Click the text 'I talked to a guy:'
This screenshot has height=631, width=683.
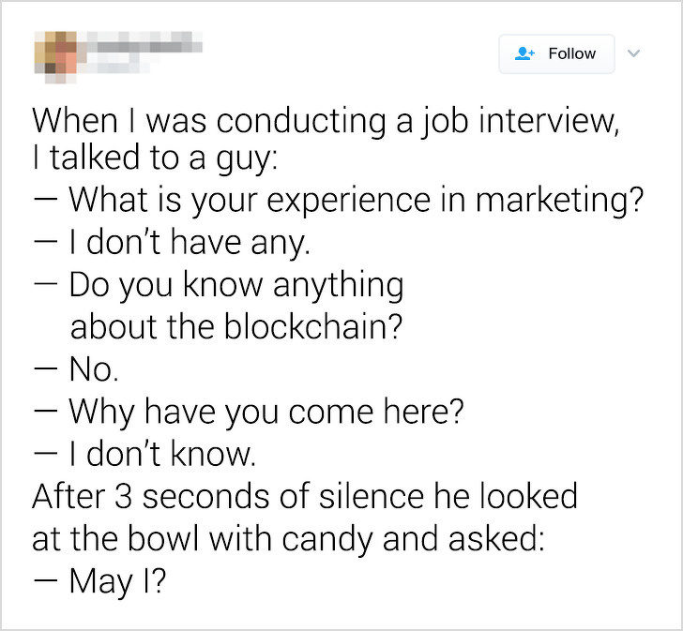[155, 158]
